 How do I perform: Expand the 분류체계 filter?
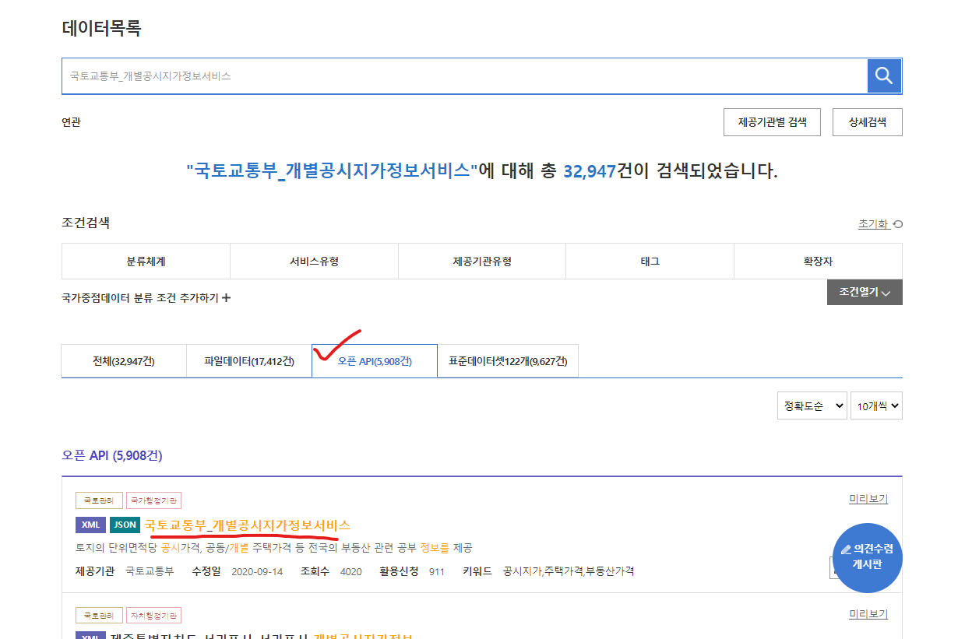[146, 262]
